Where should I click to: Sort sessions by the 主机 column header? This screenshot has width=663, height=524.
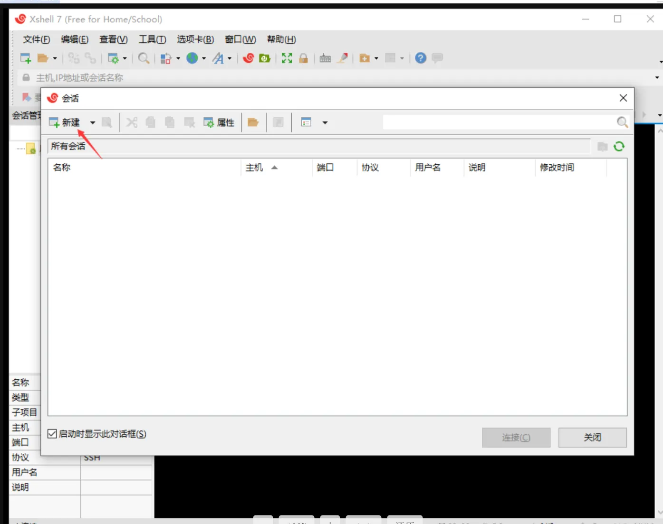[x=277, y=168]
